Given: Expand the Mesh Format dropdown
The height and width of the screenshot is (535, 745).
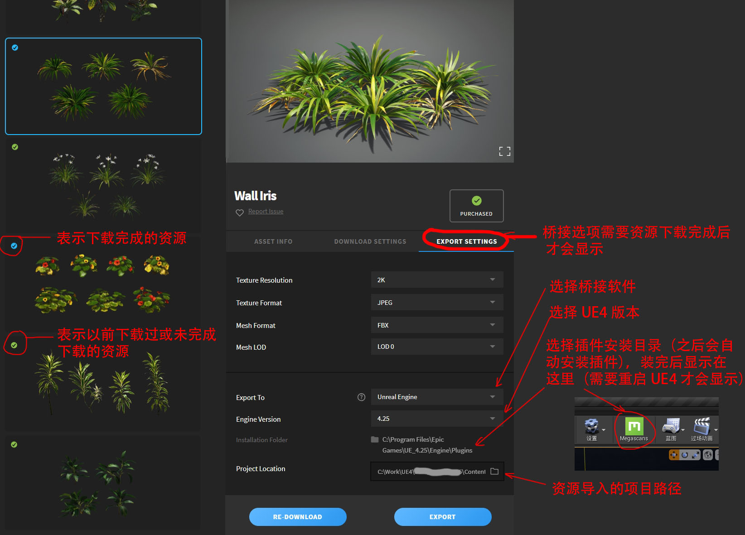Looking at the screenshot, I should (x=436, y=325).
